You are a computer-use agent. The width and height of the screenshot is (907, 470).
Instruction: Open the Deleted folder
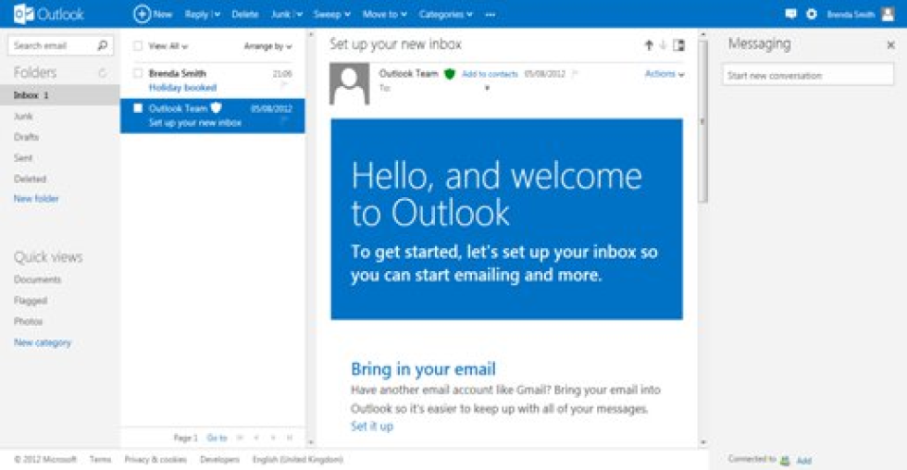(x=30, y=179)
